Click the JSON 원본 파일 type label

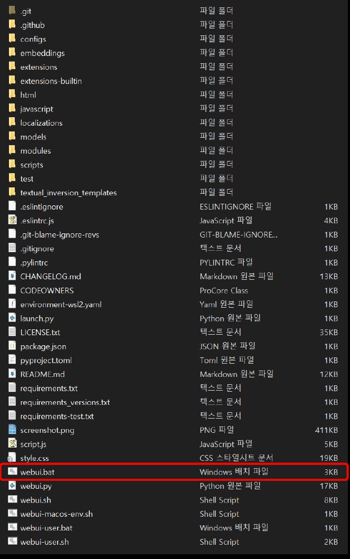tap(228, 346)
